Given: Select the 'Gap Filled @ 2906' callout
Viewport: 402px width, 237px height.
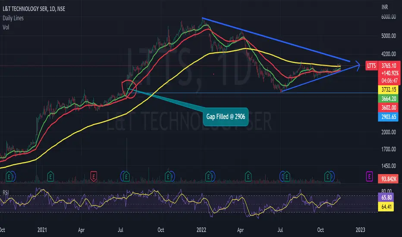Looking at the screenshot, I should tap(226, 117).
